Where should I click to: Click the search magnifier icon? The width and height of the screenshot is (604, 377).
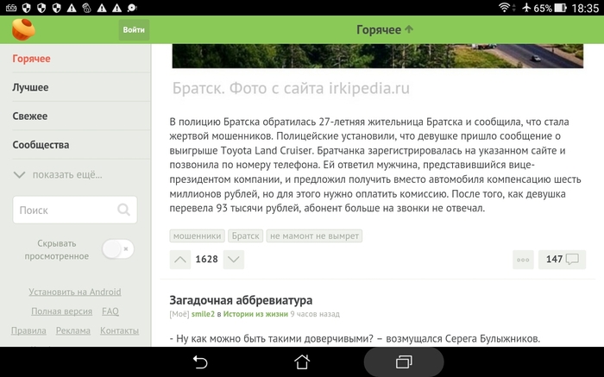(125, 210)
